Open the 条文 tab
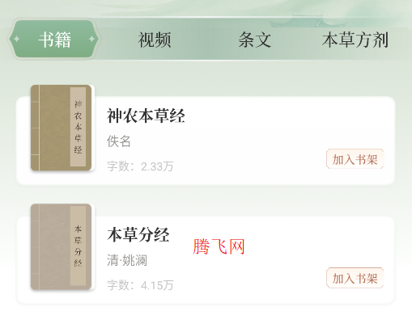The width and height of the screenshot is (412, 311). pos(254,40)
